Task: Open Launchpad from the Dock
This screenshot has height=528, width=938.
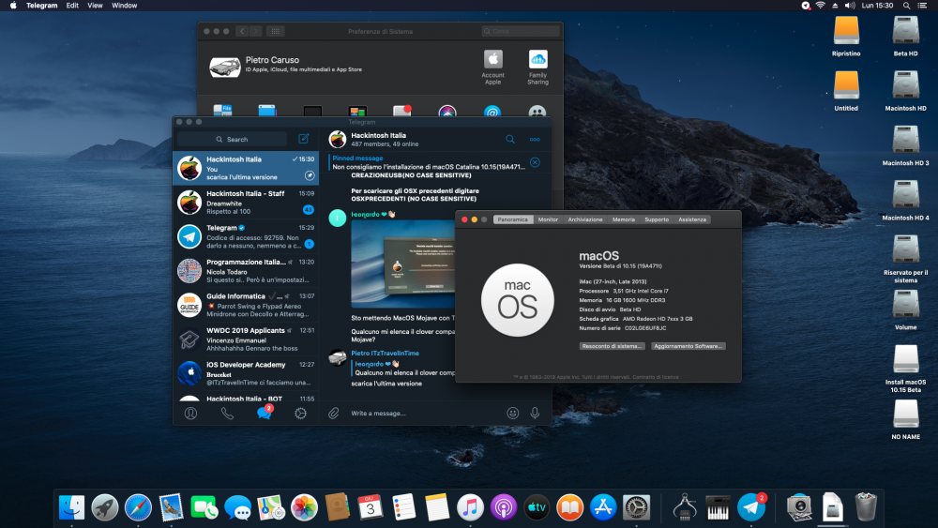Action: pos(105,507)
